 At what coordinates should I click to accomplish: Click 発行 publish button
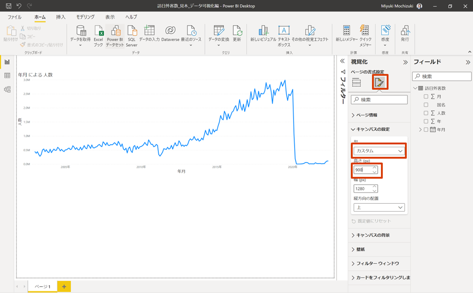405,34
